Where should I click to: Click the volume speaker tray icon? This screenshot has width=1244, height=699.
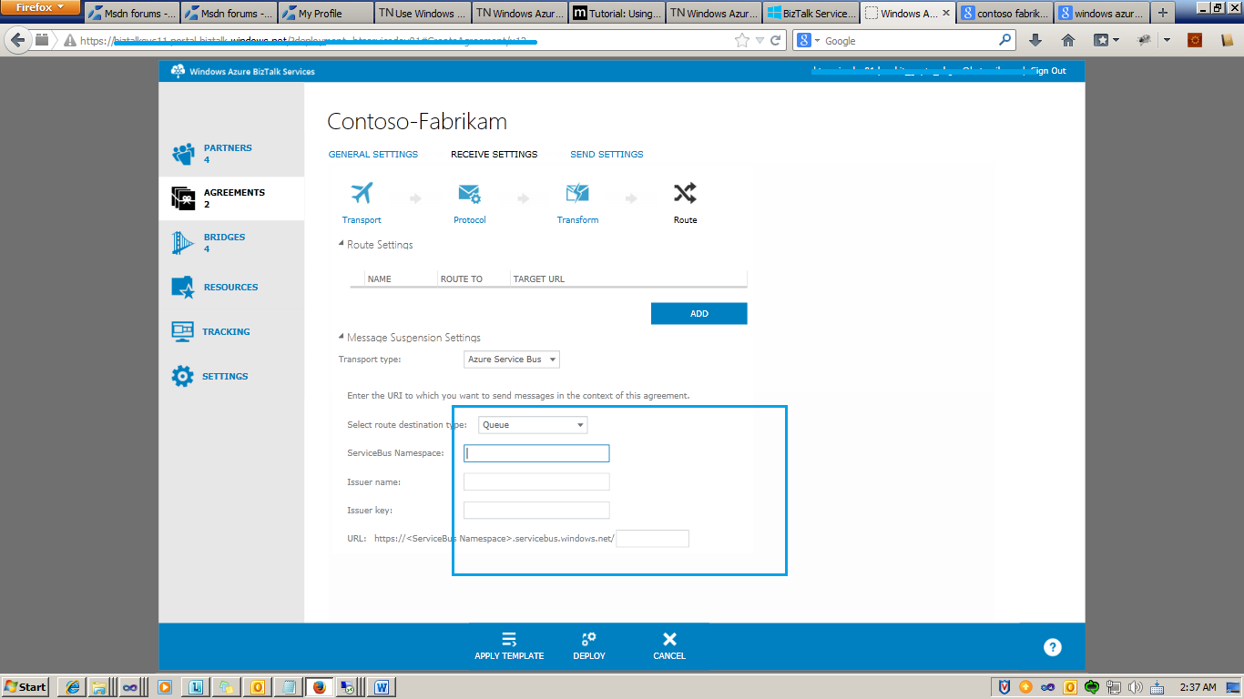[1136, 687]
